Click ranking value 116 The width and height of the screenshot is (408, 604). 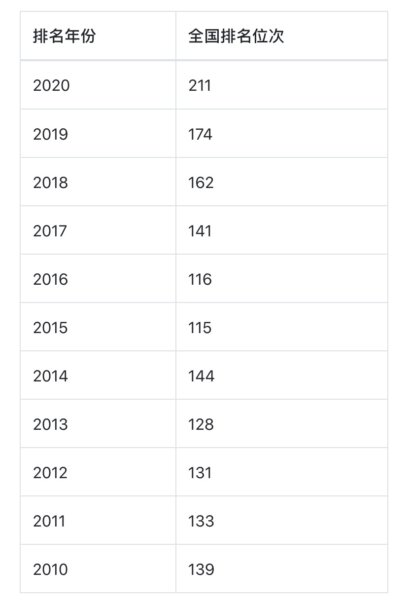[200, 279]
